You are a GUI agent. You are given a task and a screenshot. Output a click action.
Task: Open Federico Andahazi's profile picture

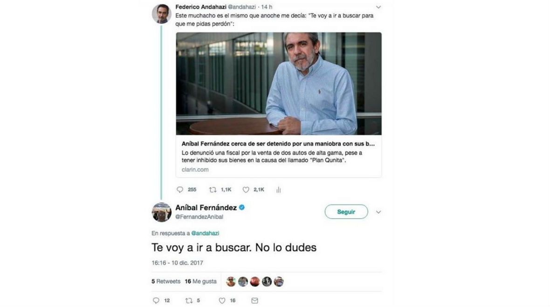(x=161, y=13)
